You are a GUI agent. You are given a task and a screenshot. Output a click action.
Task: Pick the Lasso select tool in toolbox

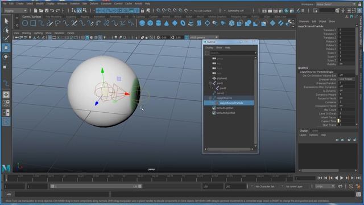[x=6, y=30]
